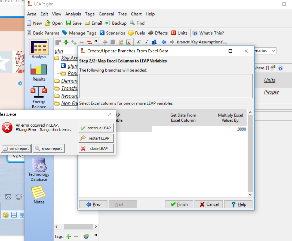This screenshot has width=292, height=241.
Task: Click the blue find-replace icon
Action: click(154, 42)
